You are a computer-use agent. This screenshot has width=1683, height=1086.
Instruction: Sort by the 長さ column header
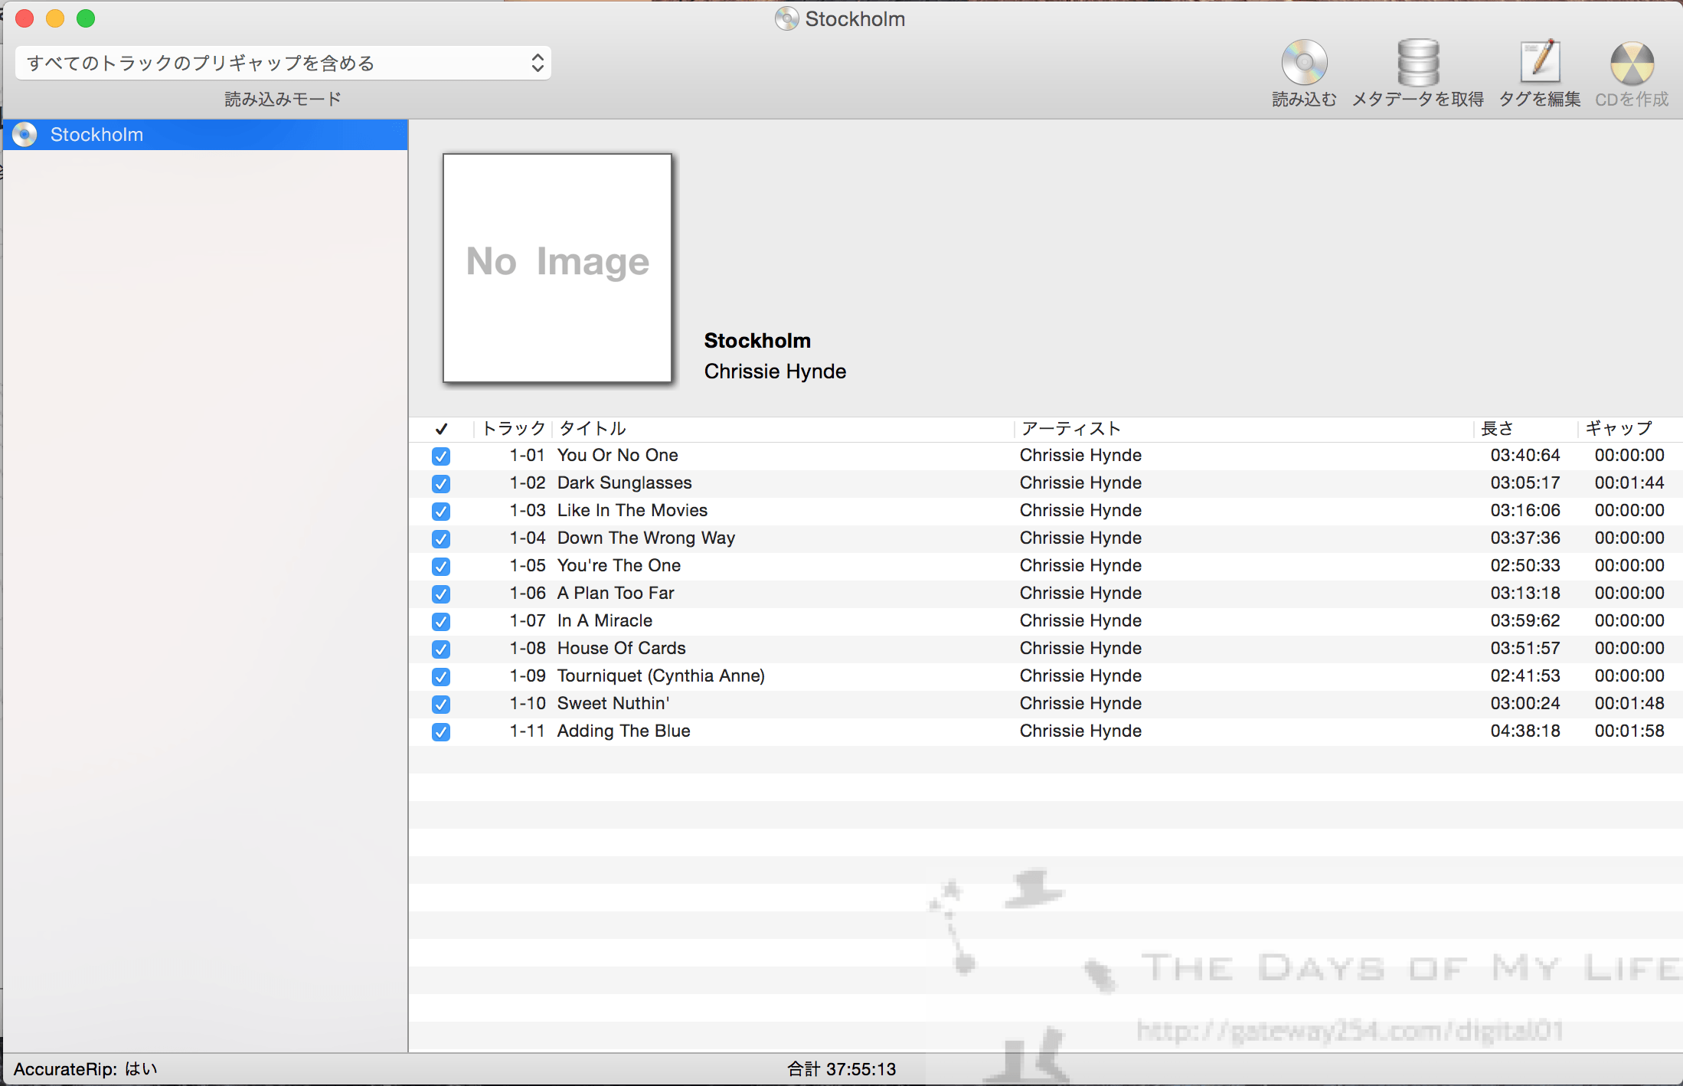1525,429
